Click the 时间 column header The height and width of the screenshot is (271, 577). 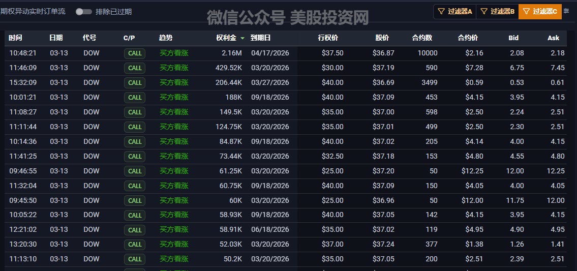pyautogui.click(x=16, y=38)
